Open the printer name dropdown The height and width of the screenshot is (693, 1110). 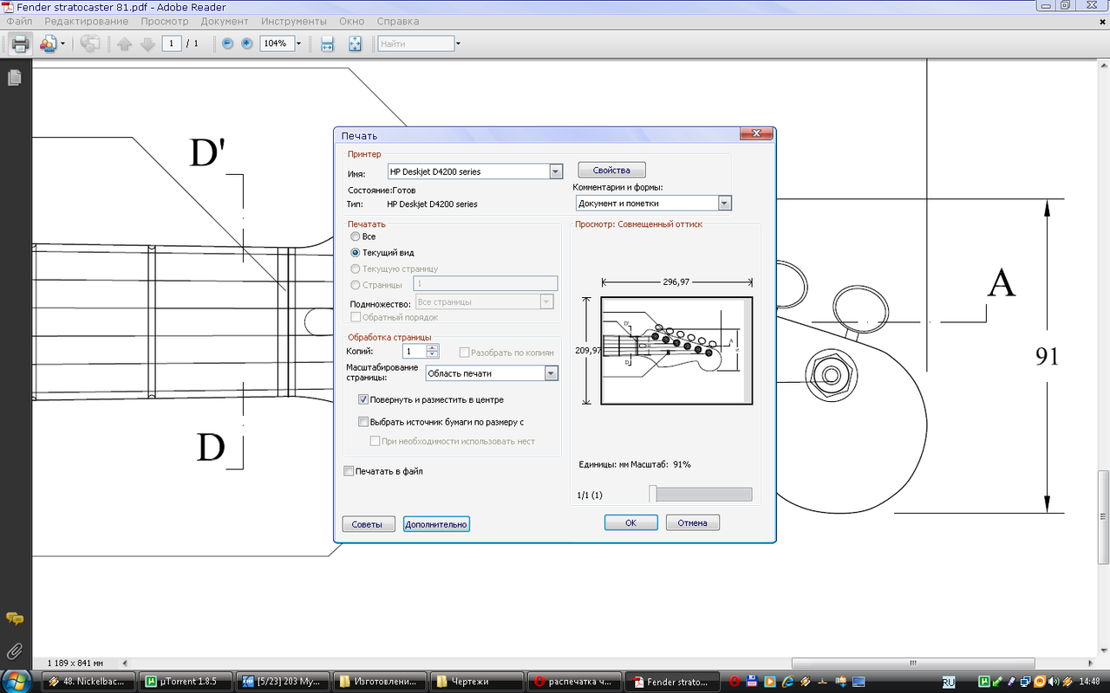click(x=556, y=172)
